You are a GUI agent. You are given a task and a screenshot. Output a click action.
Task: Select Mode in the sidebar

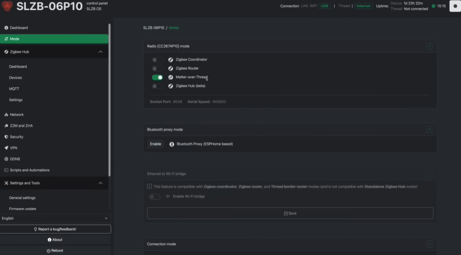(54, 39)
